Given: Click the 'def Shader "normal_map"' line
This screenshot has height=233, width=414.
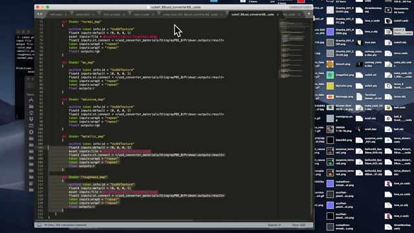Looking at the screenshot, I should pos(82,21).
